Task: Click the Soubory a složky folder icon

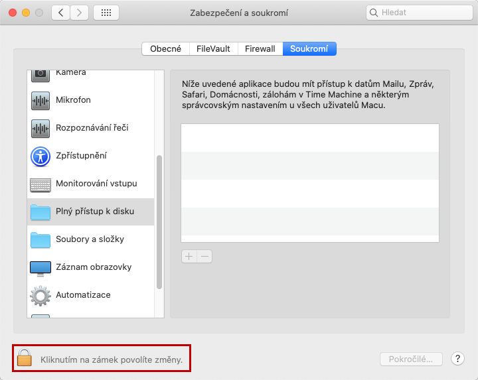Action: point(40,239)
